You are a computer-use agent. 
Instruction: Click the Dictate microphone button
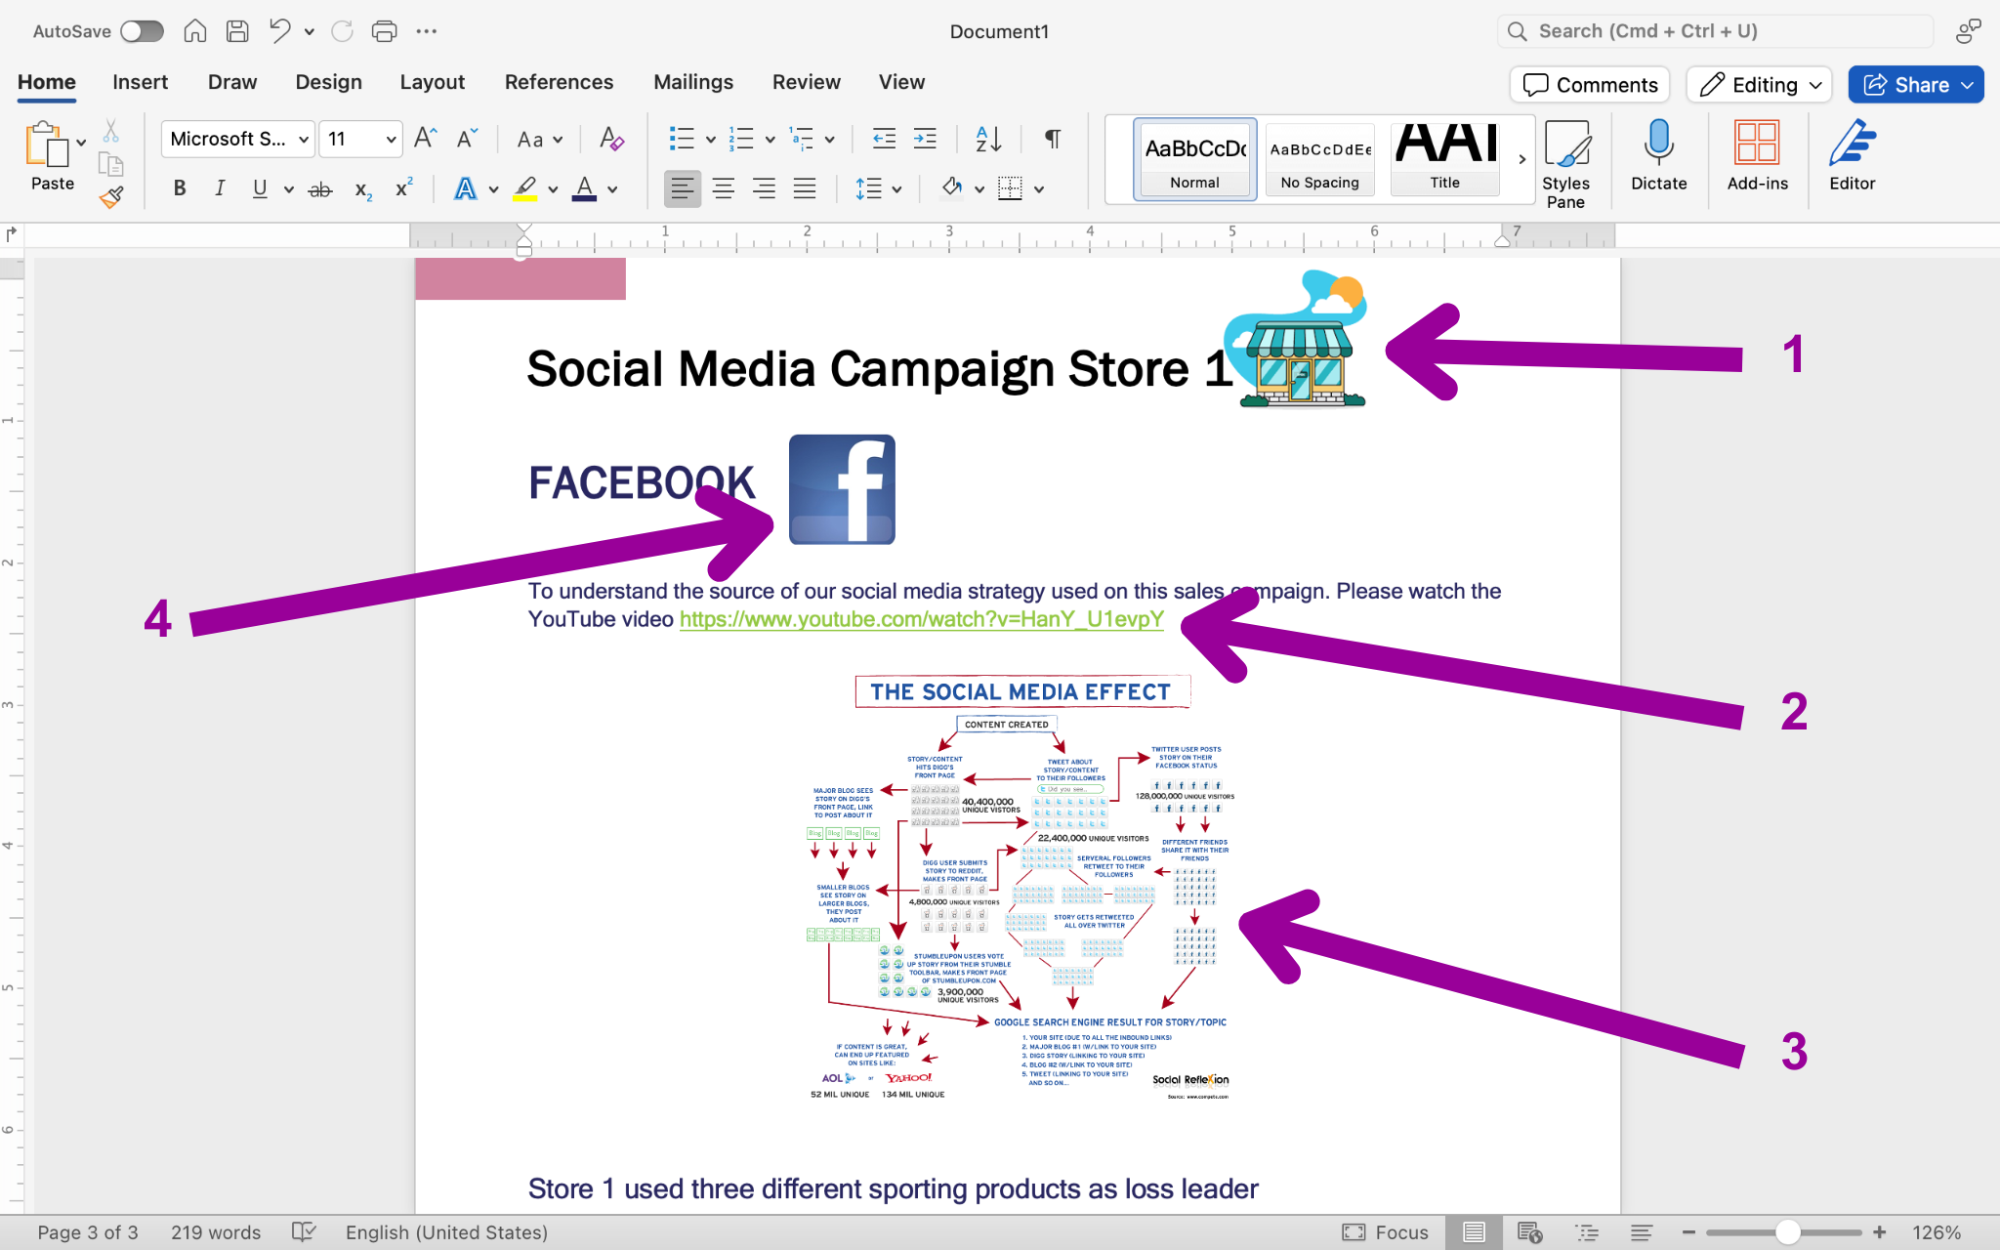point(1658,156)
